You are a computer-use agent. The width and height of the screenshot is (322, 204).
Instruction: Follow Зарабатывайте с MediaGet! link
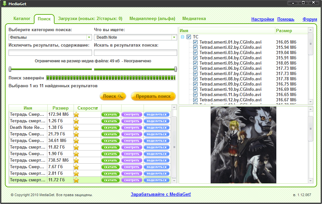pos(161,194)
